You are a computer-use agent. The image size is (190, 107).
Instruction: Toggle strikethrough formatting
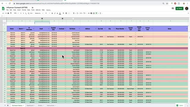tap(57, 13)
